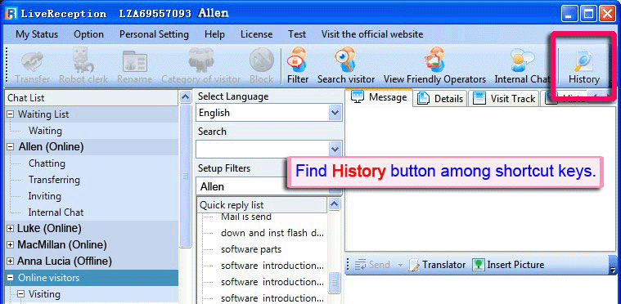621x304 pixels.
Task: Collapse the Visiting node
Action: click(20, 294)
